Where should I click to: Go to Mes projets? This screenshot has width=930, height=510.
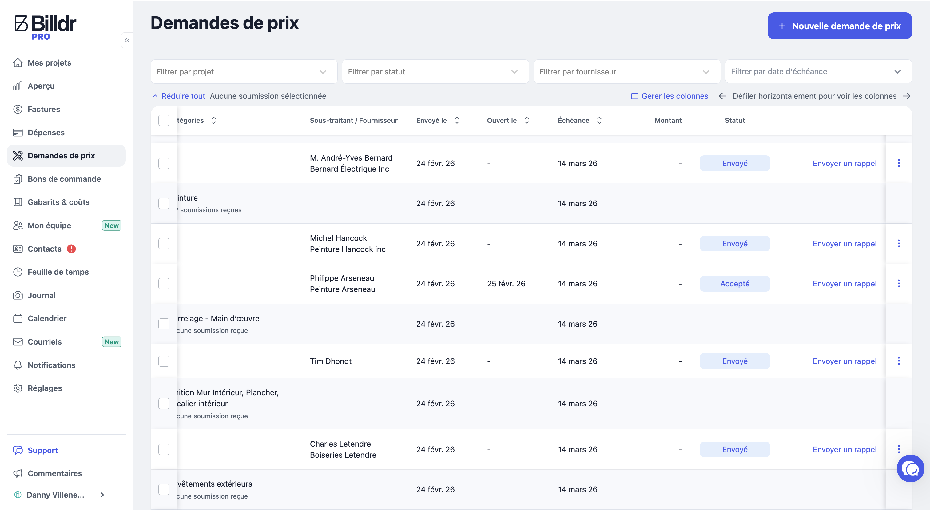tap(50, 63)
